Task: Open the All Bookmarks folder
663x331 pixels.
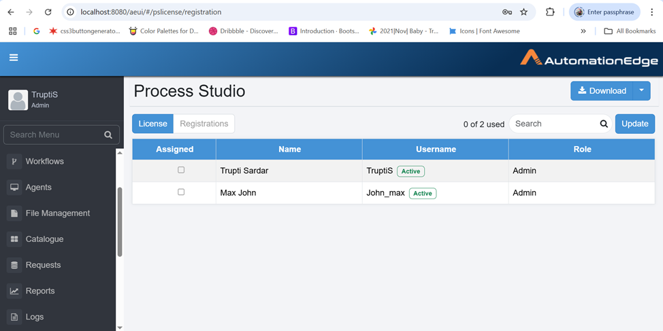Action: point(630,31)
